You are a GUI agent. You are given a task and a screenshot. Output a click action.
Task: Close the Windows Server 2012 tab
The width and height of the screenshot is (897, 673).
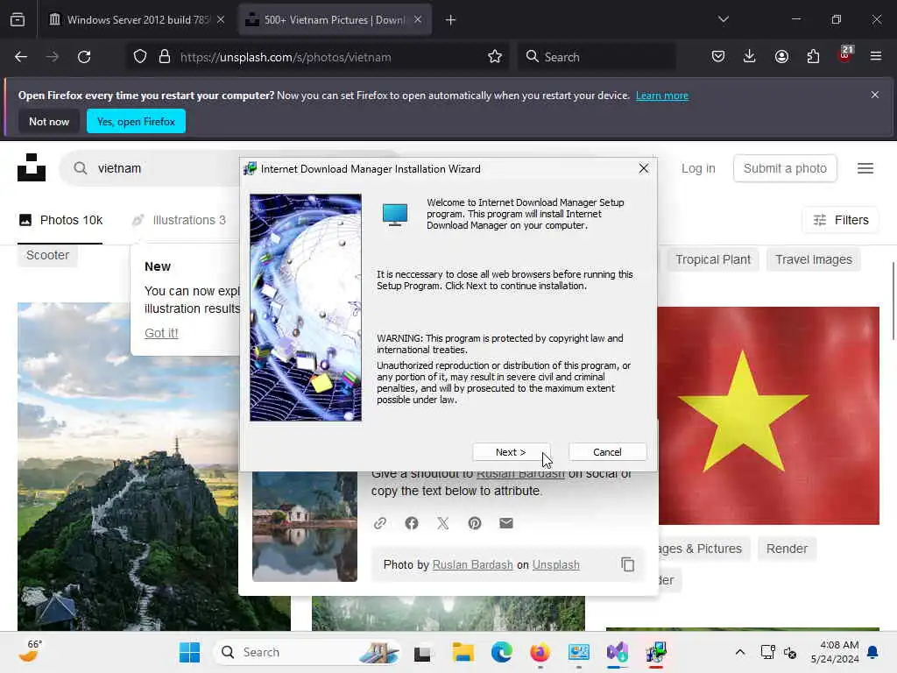(221, 20)
